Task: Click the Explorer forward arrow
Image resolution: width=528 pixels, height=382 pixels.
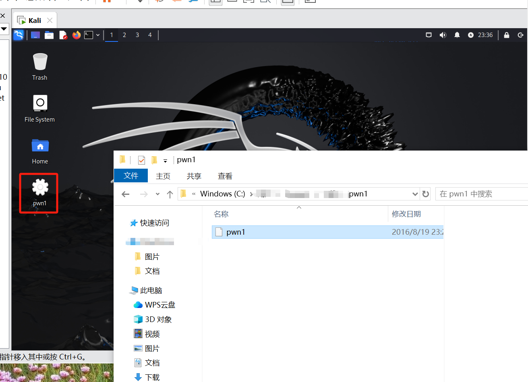Action: [x=144, y=194]
